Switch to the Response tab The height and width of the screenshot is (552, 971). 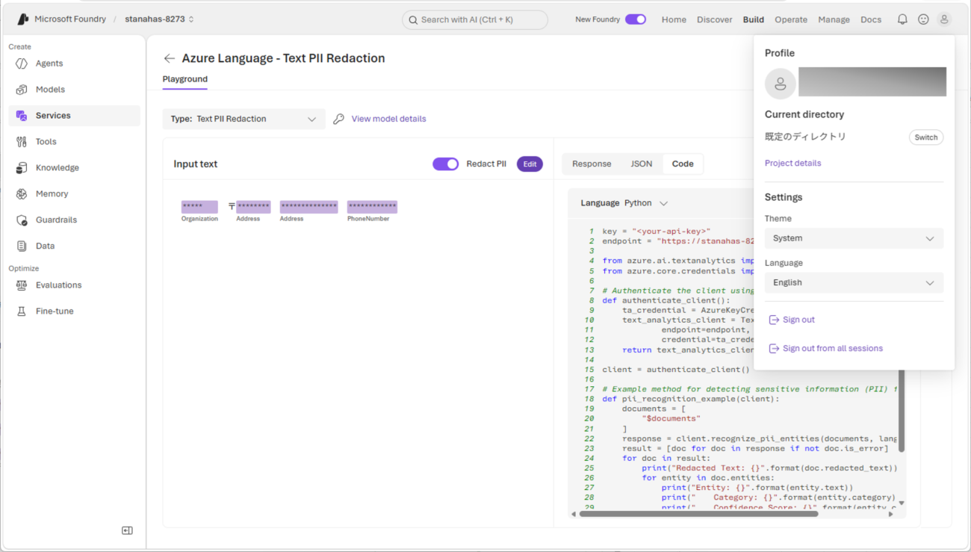tap(592, 164)
